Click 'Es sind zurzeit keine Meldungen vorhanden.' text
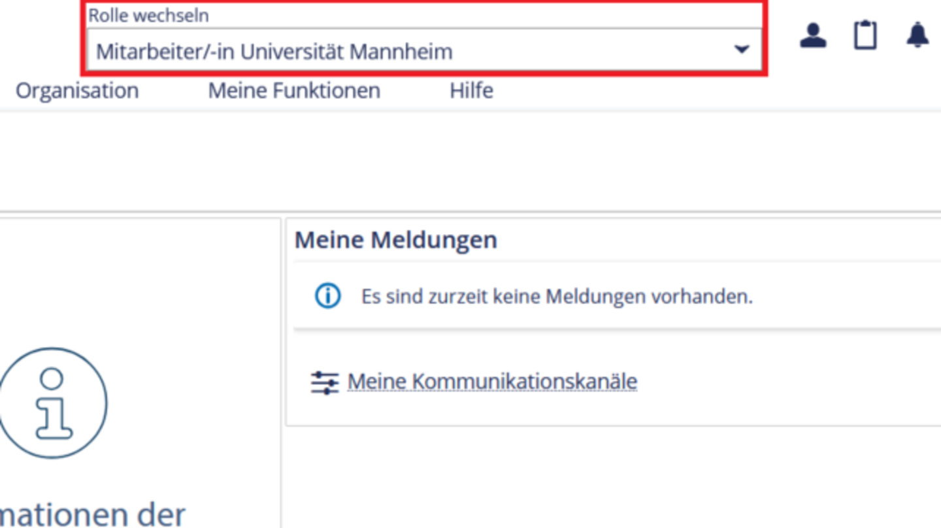Viewport: 941px width, 528px height. tap(557, 297)
